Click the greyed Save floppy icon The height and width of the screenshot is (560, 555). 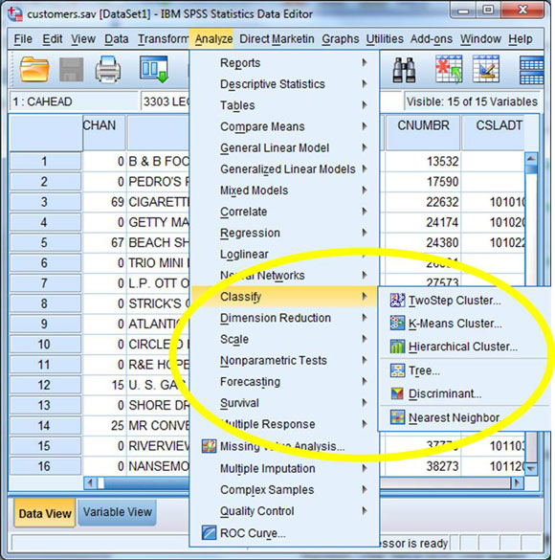coord(71,69)
